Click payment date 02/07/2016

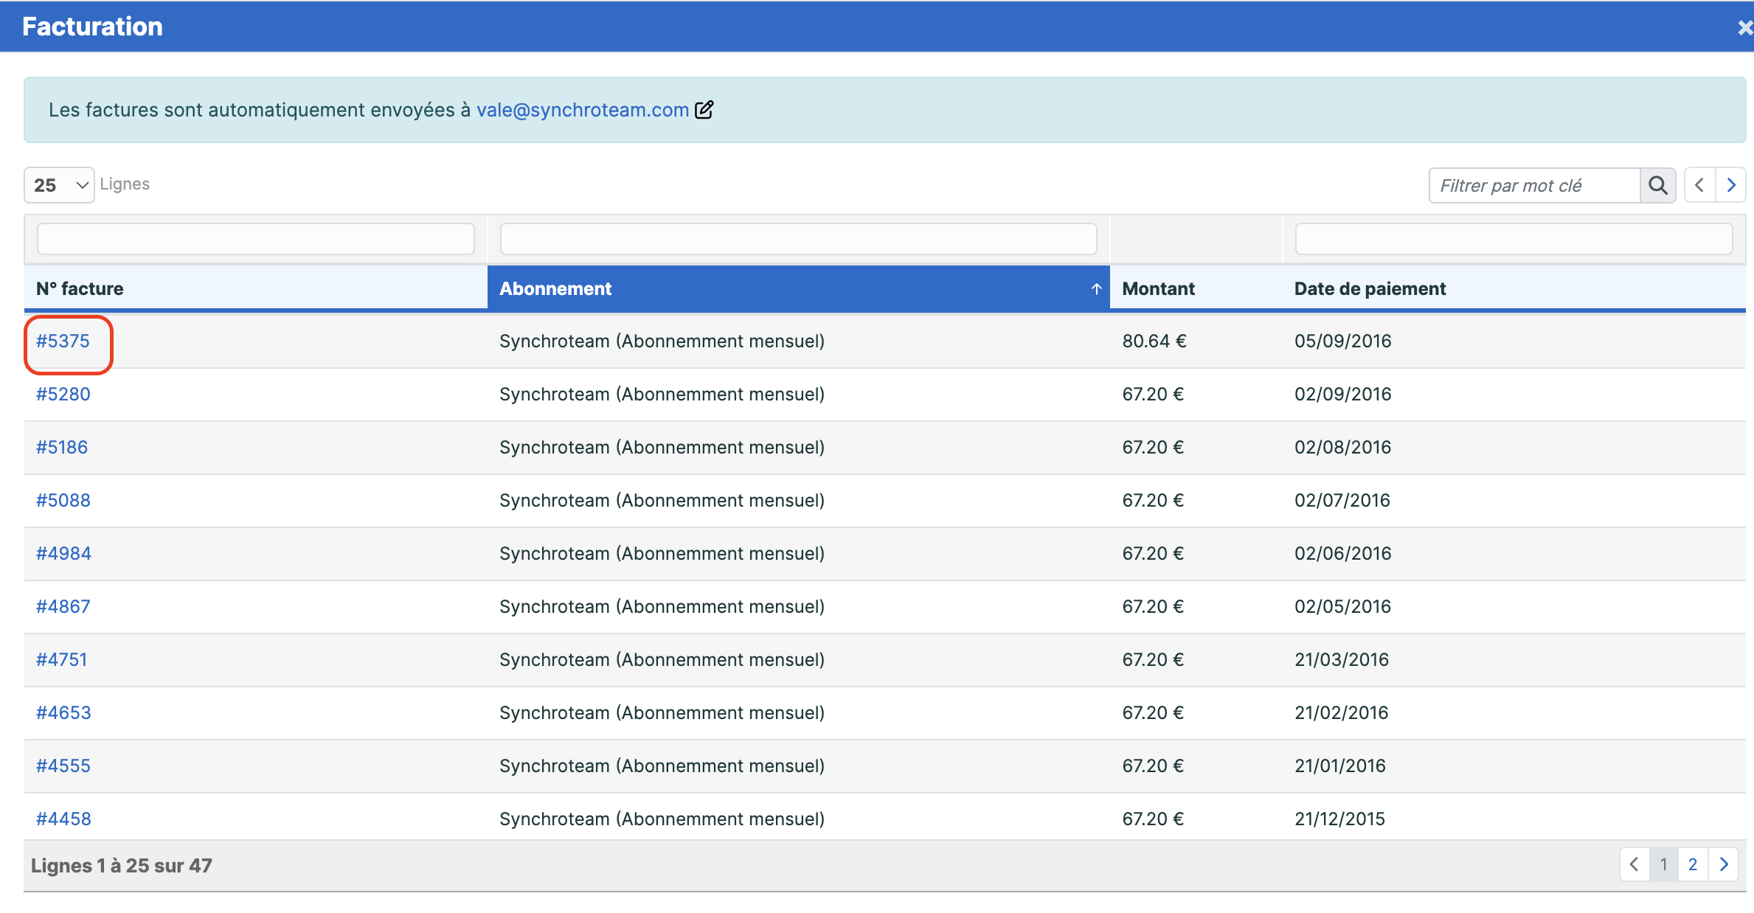click(x=1342, y=501)
